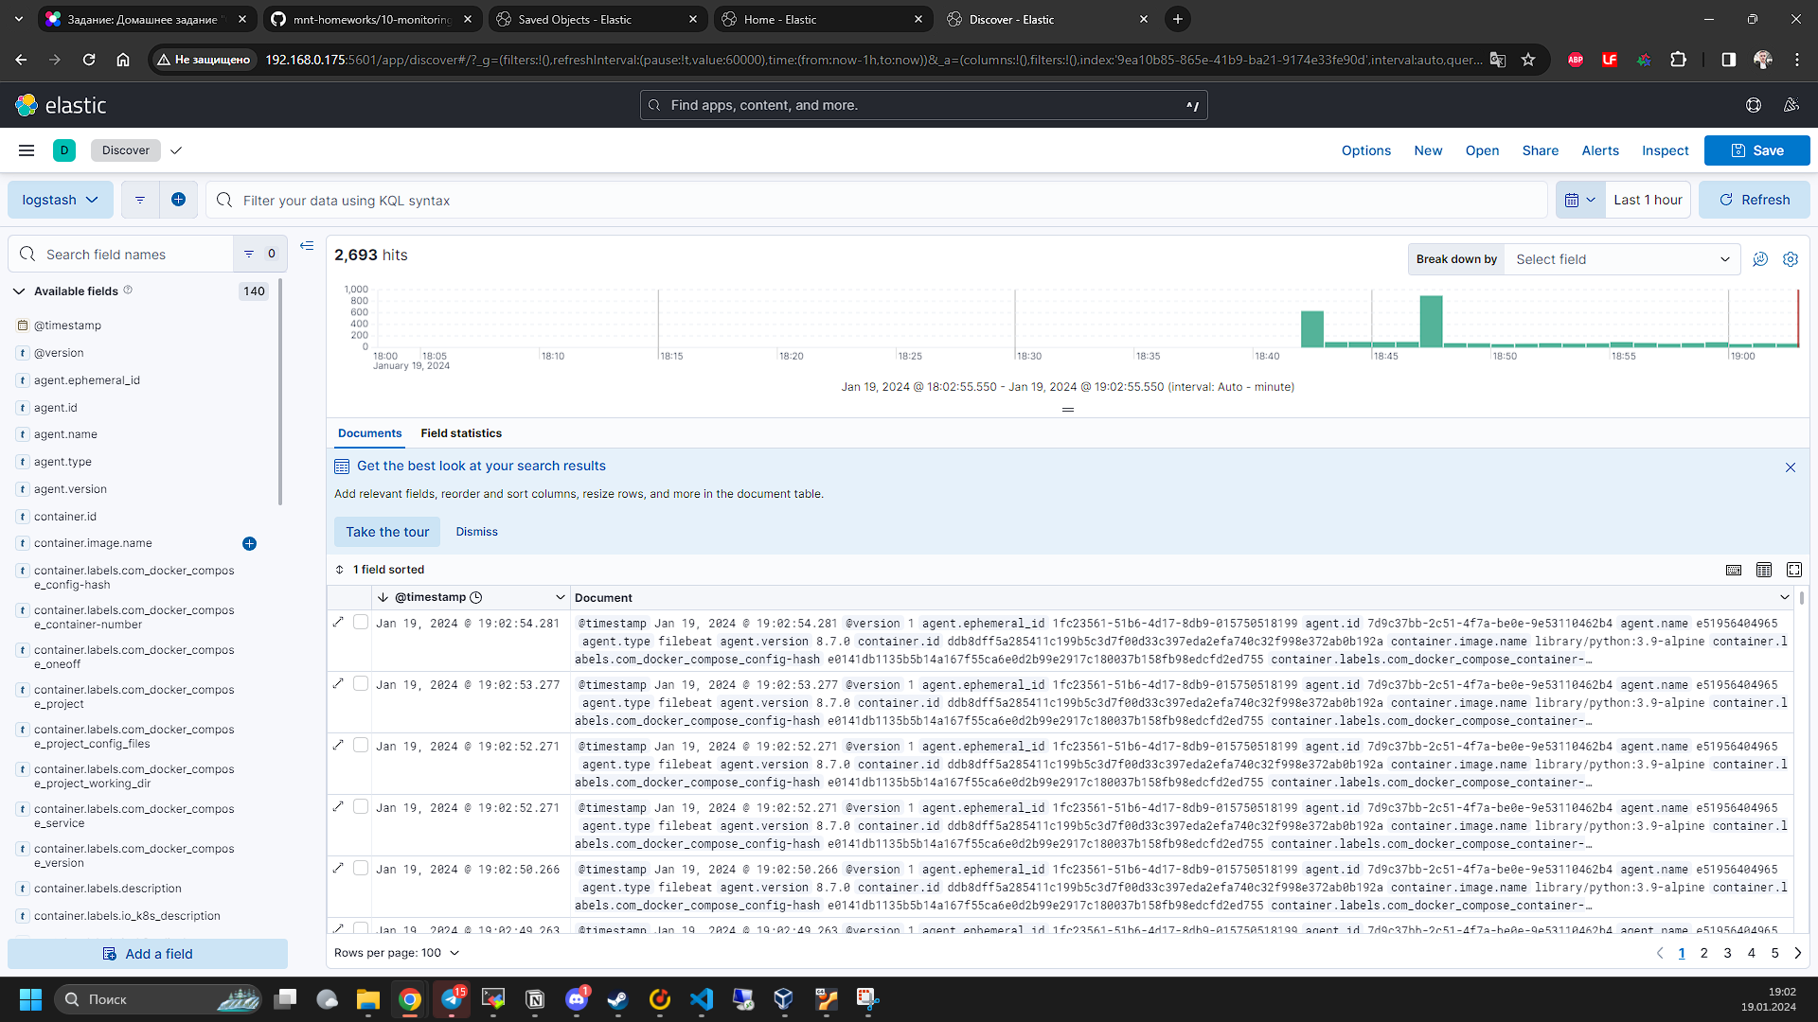Select the first 19:02:52.271 row checkbox
The image size is (1818, 1022).
tap(361, 745)
